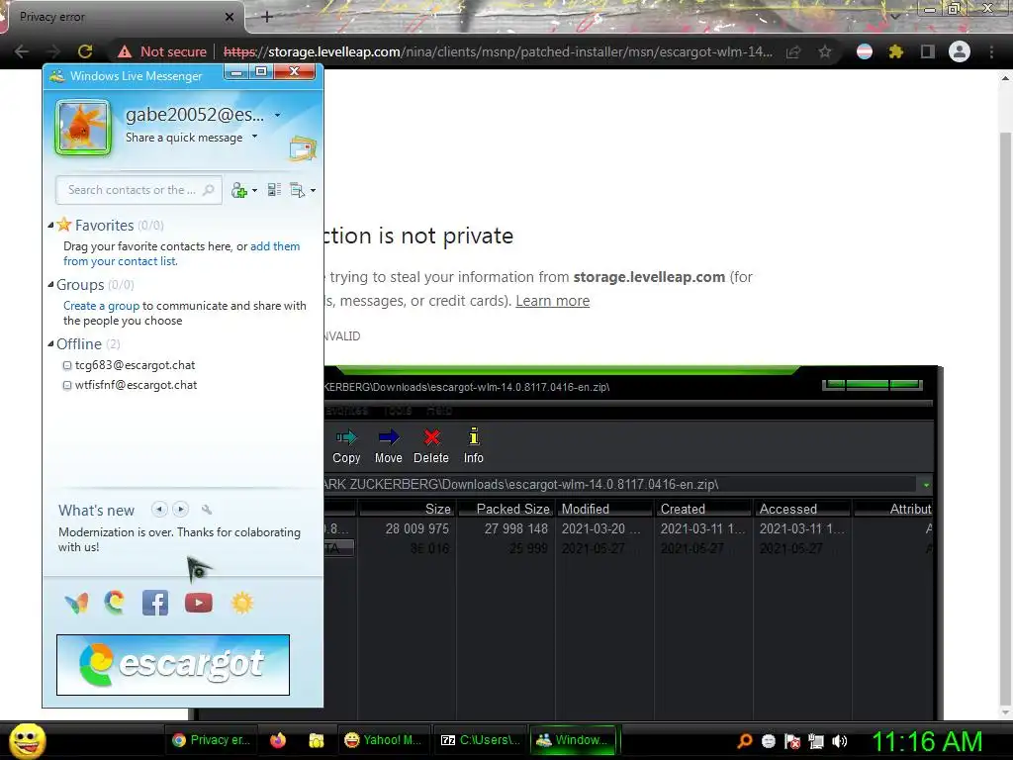Open the 7-Zip path dropdown arrow

click(x=926, y=485)
